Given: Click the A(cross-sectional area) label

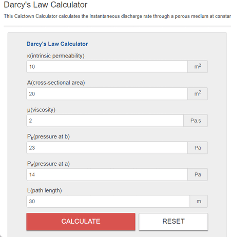Looking at the screenshot, I should pos(56,83).
